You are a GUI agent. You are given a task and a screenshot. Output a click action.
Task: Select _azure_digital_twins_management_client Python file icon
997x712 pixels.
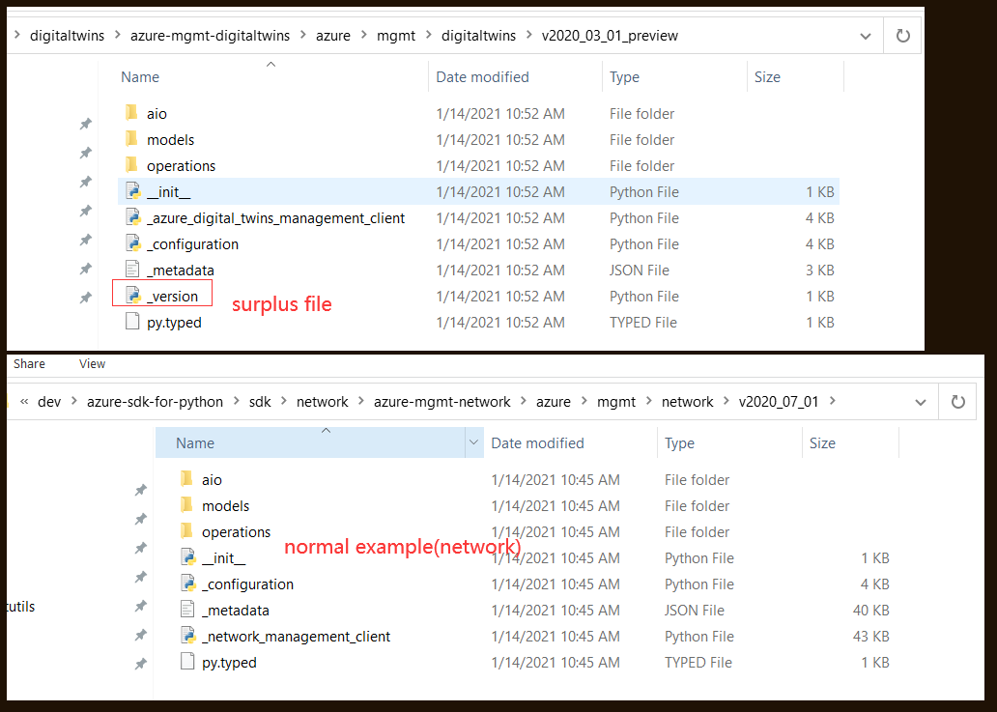[133, 217]
